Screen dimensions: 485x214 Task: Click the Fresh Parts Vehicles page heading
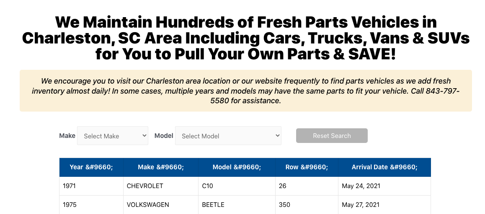(246, 38)
